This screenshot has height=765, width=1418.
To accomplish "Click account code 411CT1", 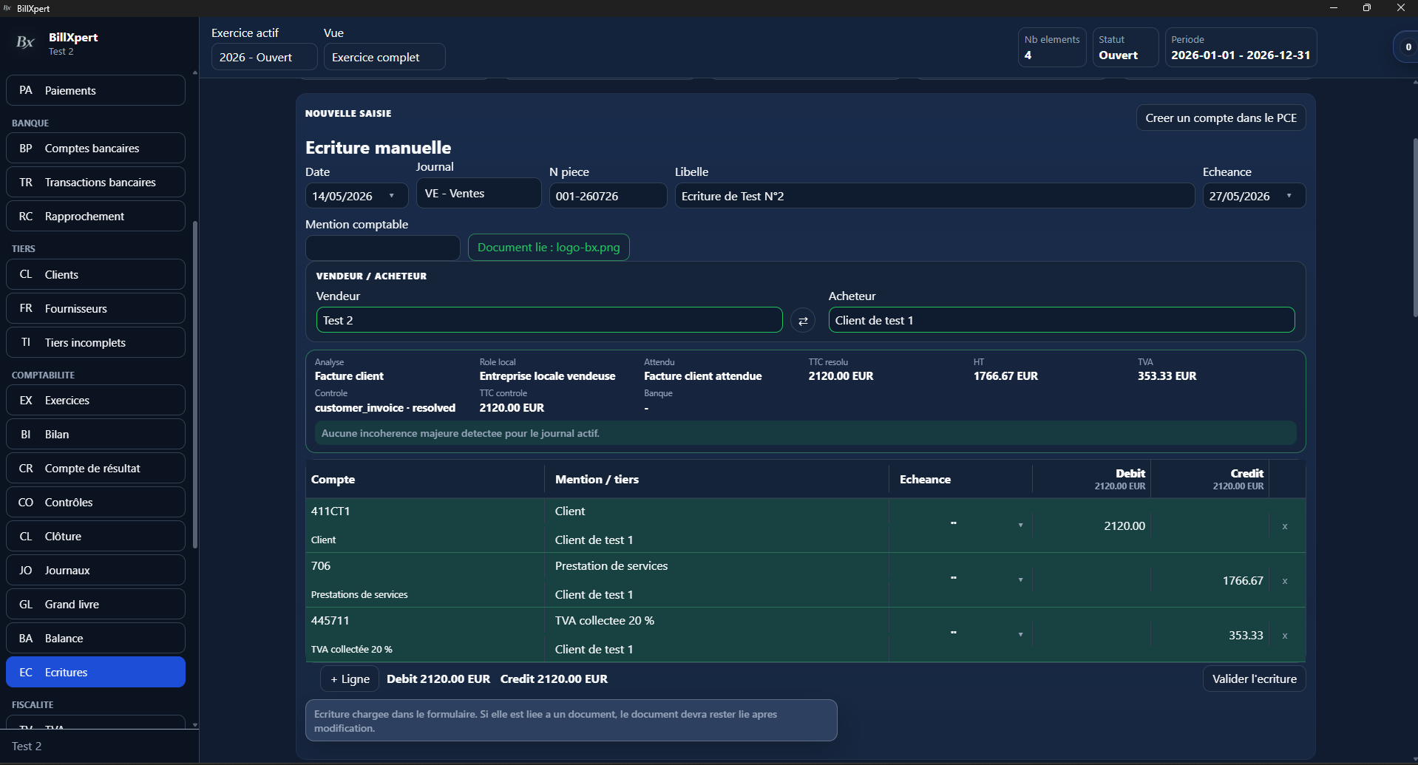I will point(330,511).
